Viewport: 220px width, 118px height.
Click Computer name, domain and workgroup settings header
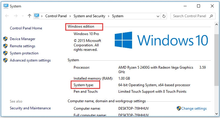coord(107,101)
